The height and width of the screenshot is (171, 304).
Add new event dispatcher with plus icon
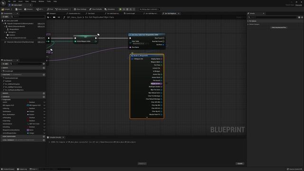coord(44,136)
